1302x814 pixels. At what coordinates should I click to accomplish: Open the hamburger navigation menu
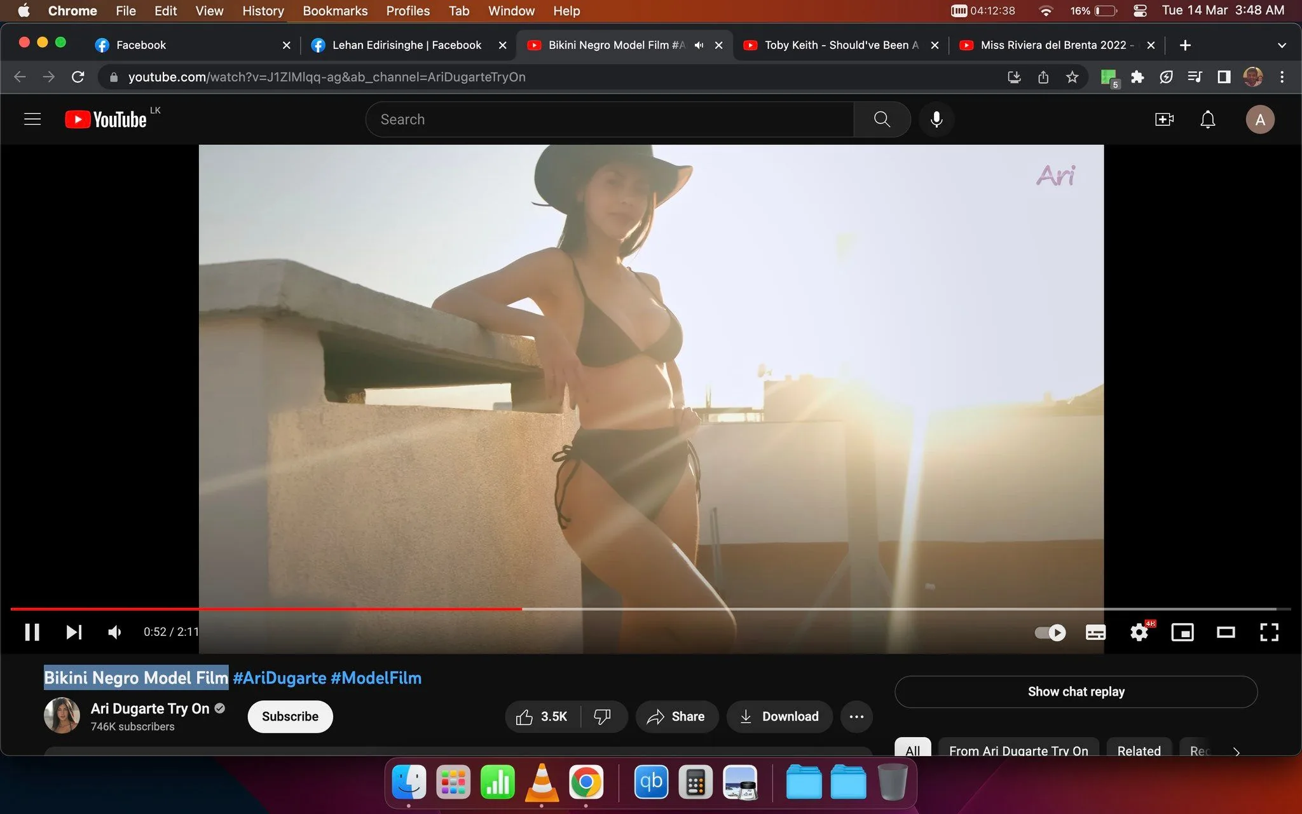(x=32, y=119)
